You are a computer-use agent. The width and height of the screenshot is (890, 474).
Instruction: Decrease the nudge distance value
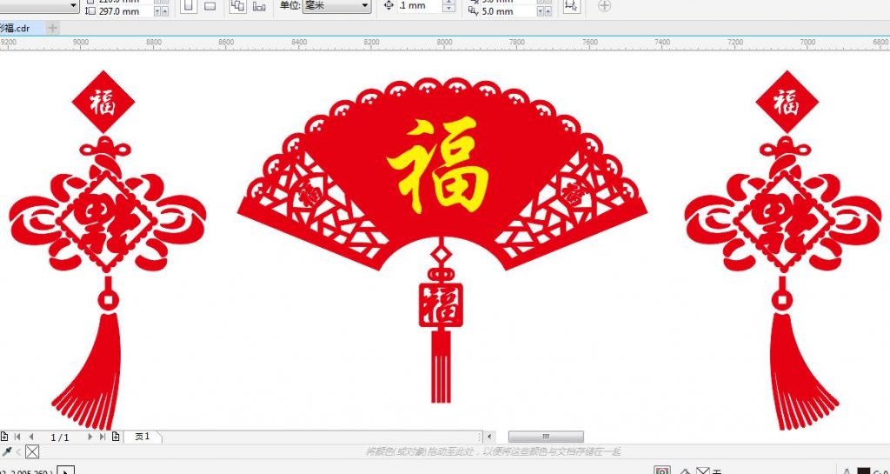tap(449, 9)
